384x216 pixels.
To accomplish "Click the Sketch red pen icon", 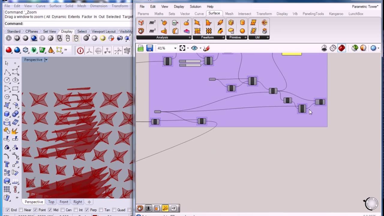I will tap(206, 48).
